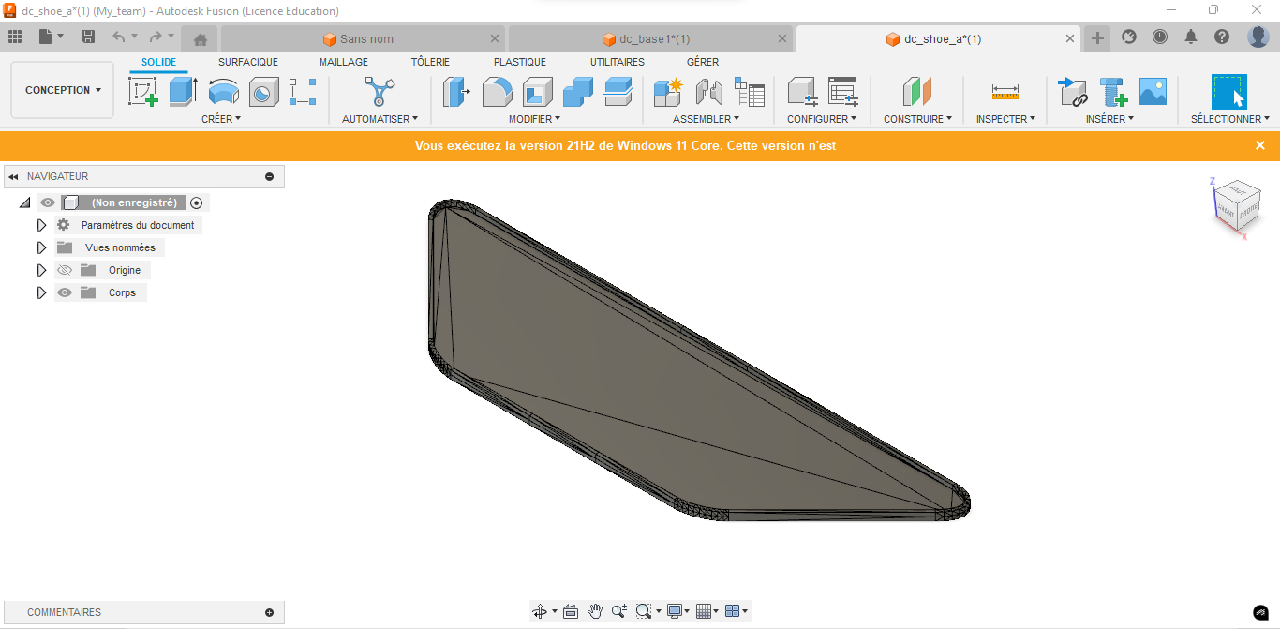
Task: Expand the Paramètres du document node
Action: point(41,225)
